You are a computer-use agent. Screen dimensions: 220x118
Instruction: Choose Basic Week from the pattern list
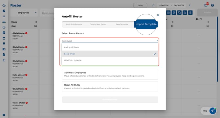tap(110, 54)
